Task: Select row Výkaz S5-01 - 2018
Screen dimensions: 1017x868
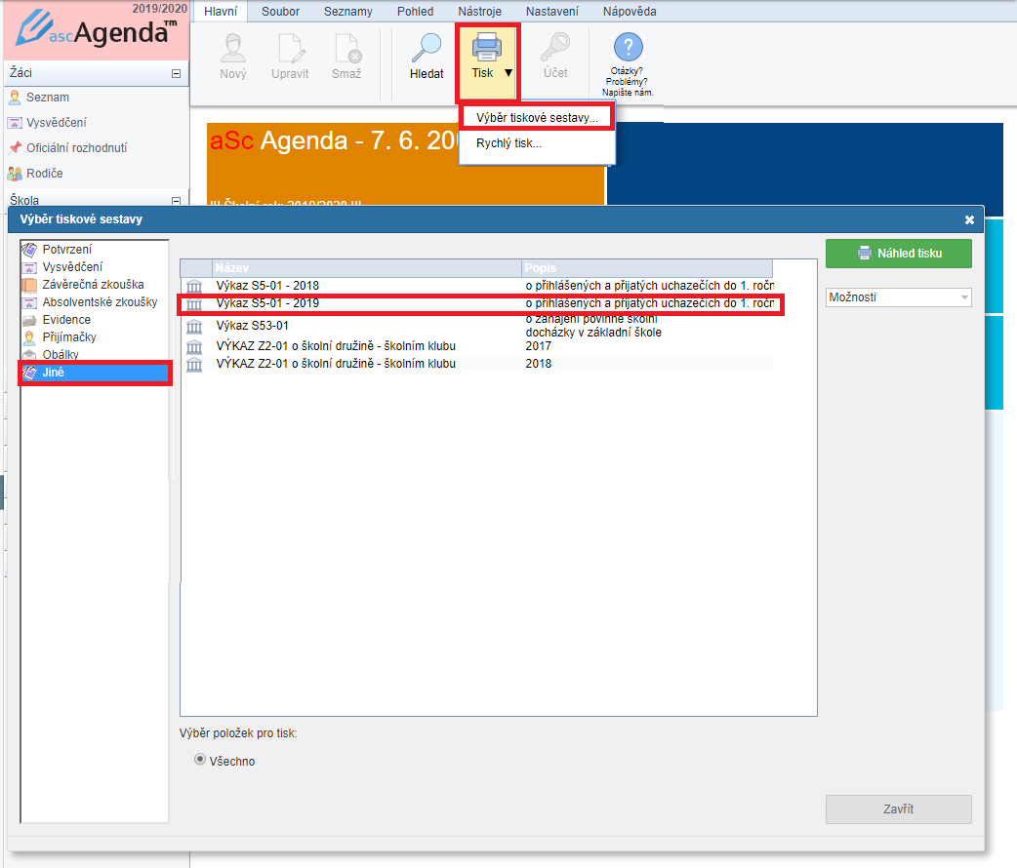Action: pyautogui.click(x=477, y=286)
